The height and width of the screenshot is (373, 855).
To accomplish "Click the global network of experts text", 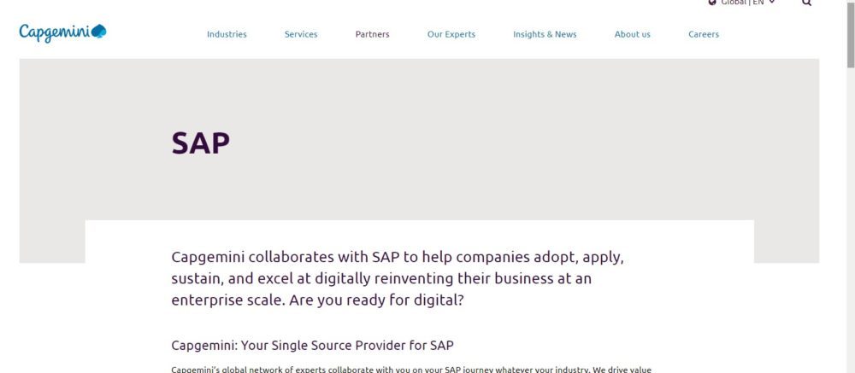I will pyautogui.click(x=410, y=369).
